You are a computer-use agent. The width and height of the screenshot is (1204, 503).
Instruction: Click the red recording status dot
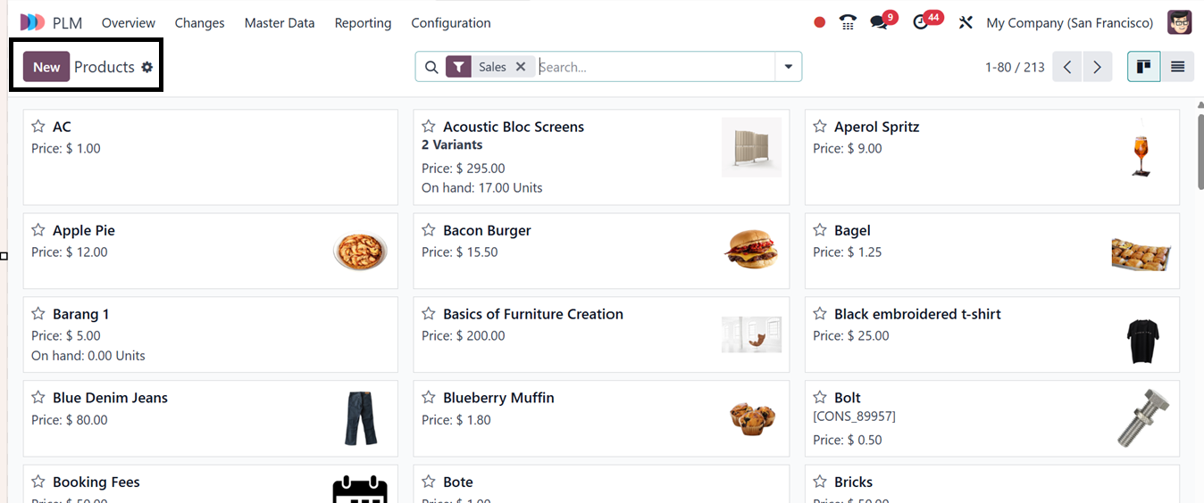[819, 22]
